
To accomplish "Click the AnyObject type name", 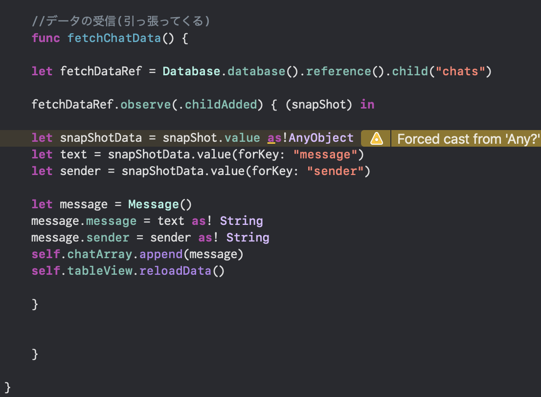I will pyautogui.click(x=321, y=138).
